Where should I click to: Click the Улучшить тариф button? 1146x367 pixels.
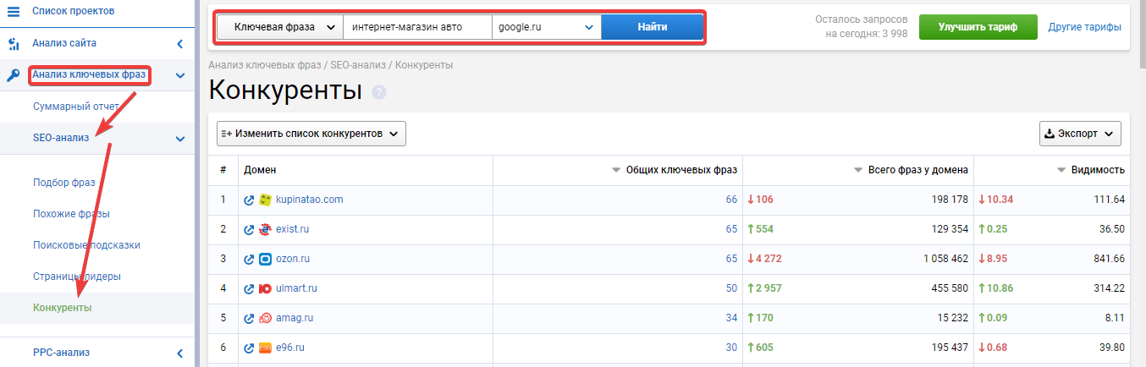coord(978,27)
